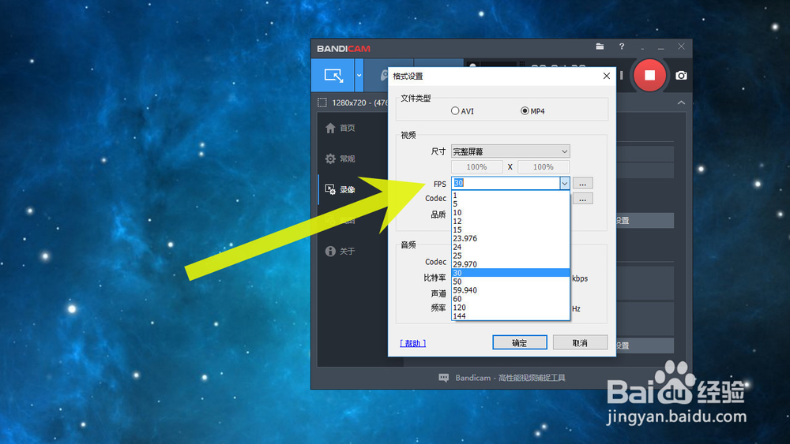Choose 144 in the FPS list
790x444 pixels.
pos(510,315)
